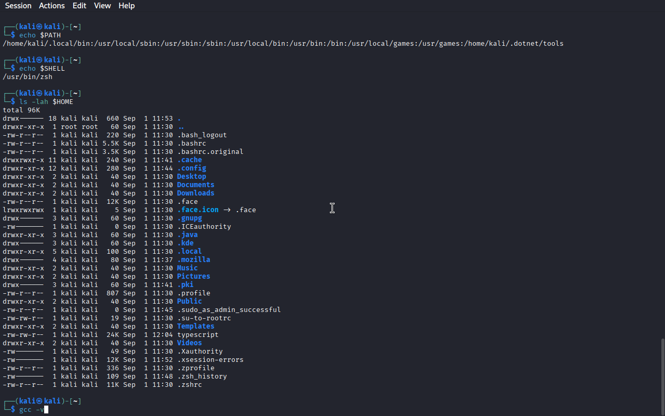Click the Desktop directory name
The height and width of the screenshot is (416, 665).
[x=192, y=177]
